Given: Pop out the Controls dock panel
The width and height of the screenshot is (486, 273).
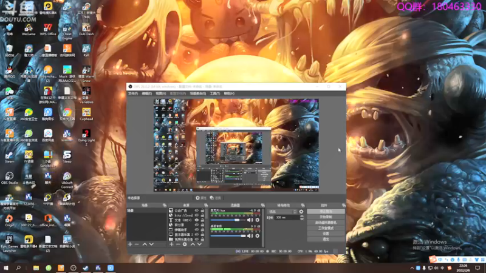Looking at the screenshot, I should (343, 205).
